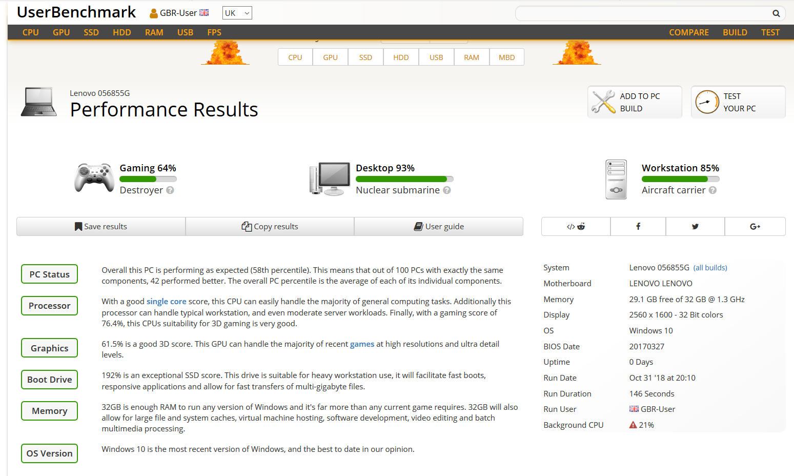Click Add to PC Build button
794x476 pixels.
(x=635, y=102)
